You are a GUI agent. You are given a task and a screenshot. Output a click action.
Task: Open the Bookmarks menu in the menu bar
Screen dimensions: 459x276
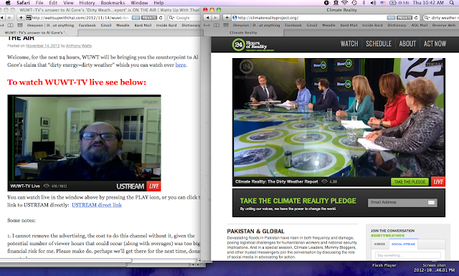[x=113, y=3]
